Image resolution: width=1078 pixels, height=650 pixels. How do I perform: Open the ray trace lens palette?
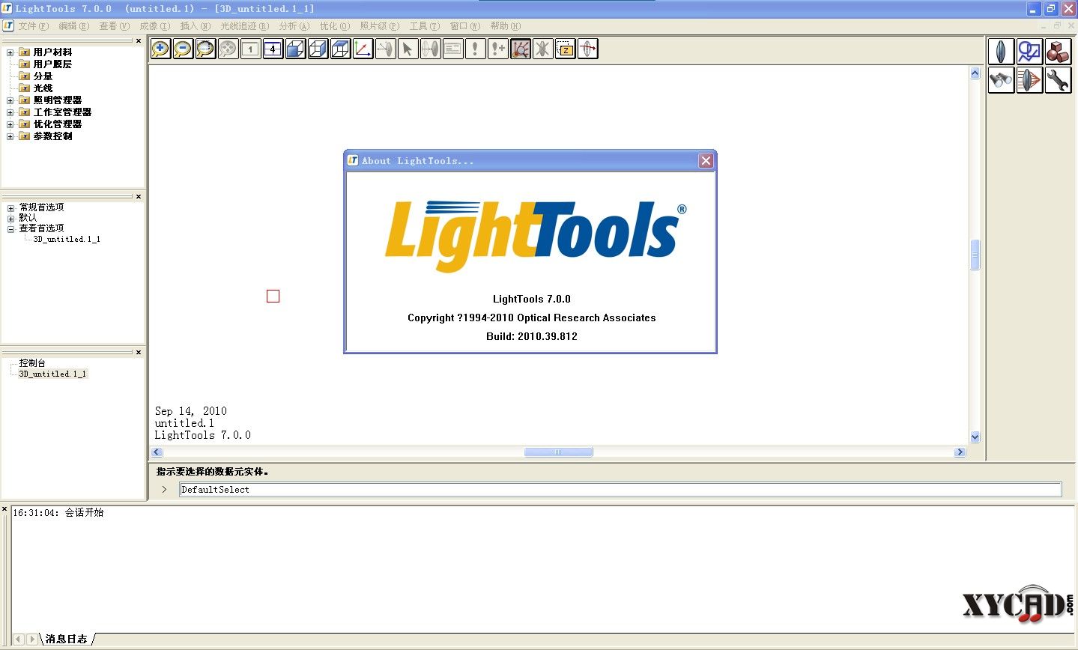click(1029, 80)
